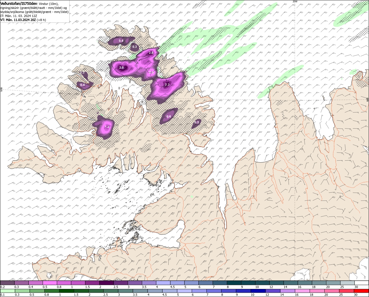Click the 2.9 snowfall value on the map
Image resolution: width=369 pixels, height=297 pixels.
121,68
